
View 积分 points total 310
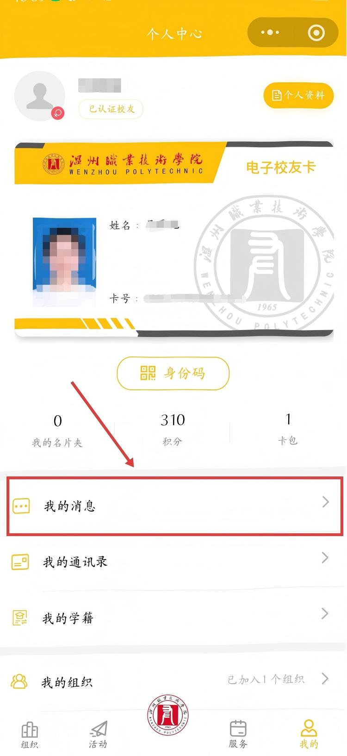[173, 430]
